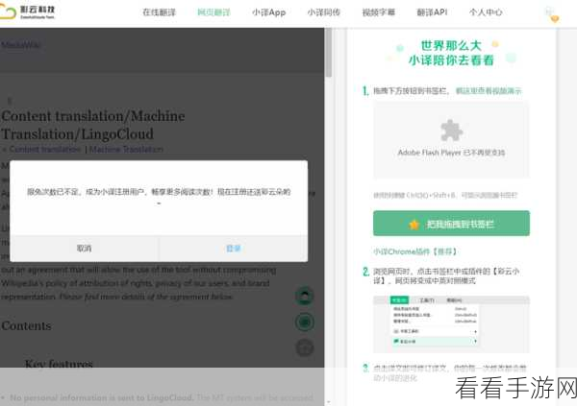The height and width of the screenshot is (406, 577).
Task: Click 取消 in the dialog
Action: tap(84, 249)
